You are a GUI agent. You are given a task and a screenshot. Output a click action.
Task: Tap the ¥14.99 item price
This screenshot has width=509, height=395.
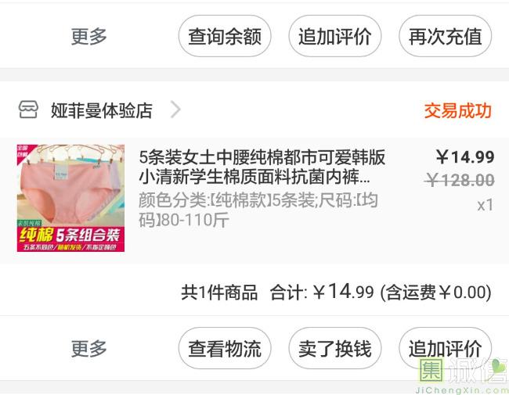(x=465, y=157)
